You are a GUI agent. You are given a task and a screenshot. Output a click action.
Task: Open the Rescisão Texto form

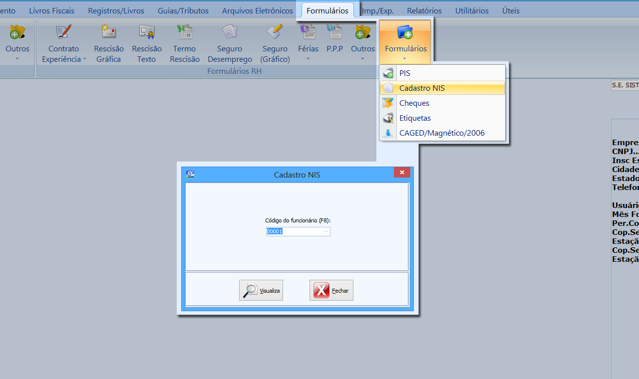[147, 33]
